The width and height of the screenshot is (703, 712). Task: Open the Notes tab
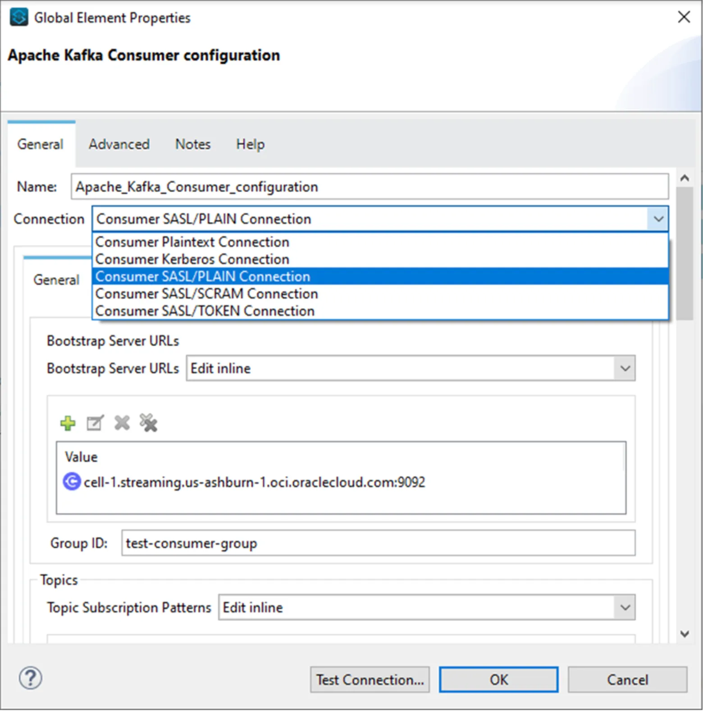pos(193,144)
